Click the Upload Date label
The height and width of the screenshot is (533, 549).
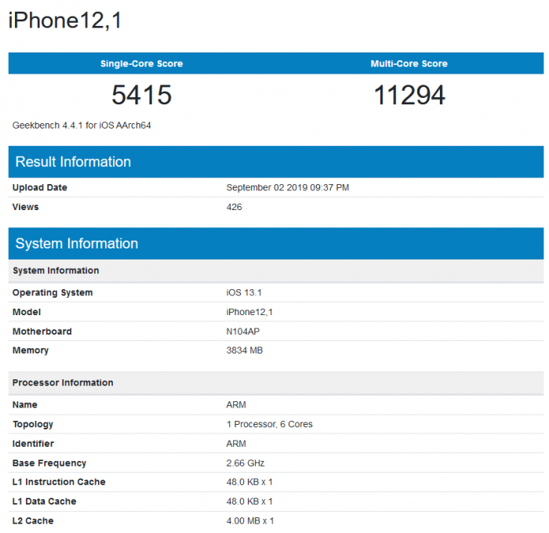(39, 187)
